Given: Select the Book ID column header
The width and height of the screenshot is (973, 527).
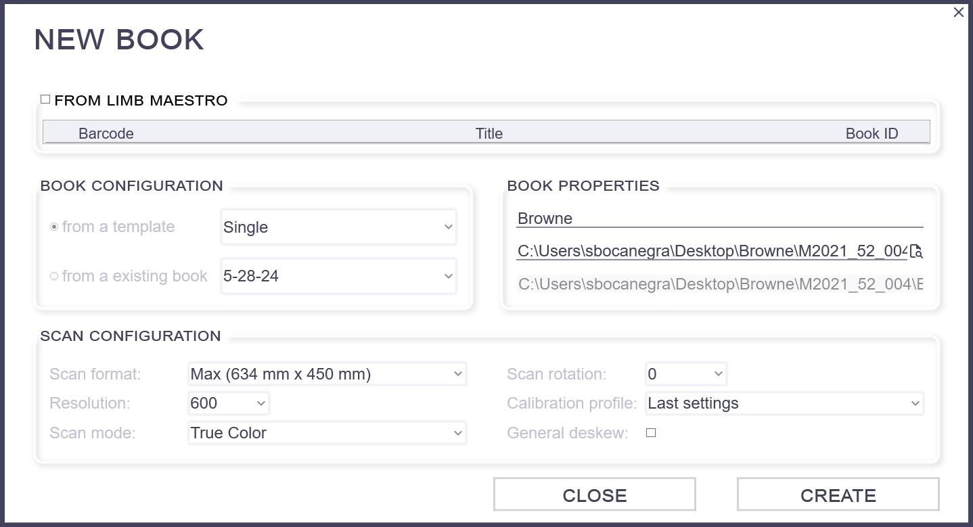Looking at the screenshot, I should pyautogui.click(x=872, y=133).
